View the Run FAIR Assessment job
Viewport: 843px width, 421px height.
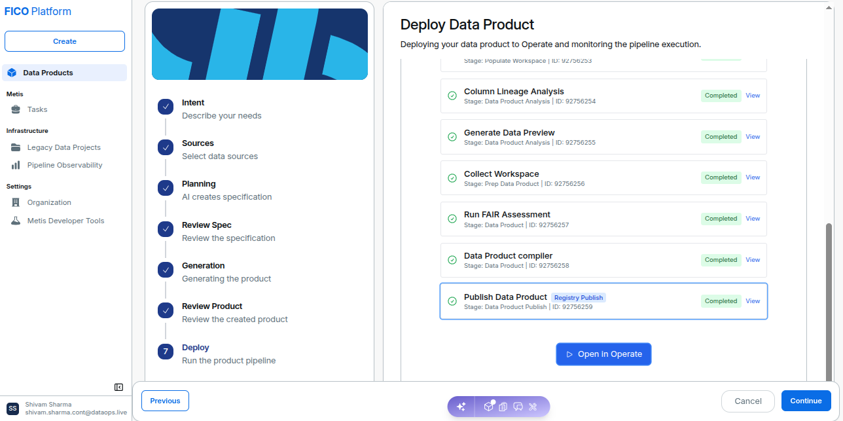[753, 219]
